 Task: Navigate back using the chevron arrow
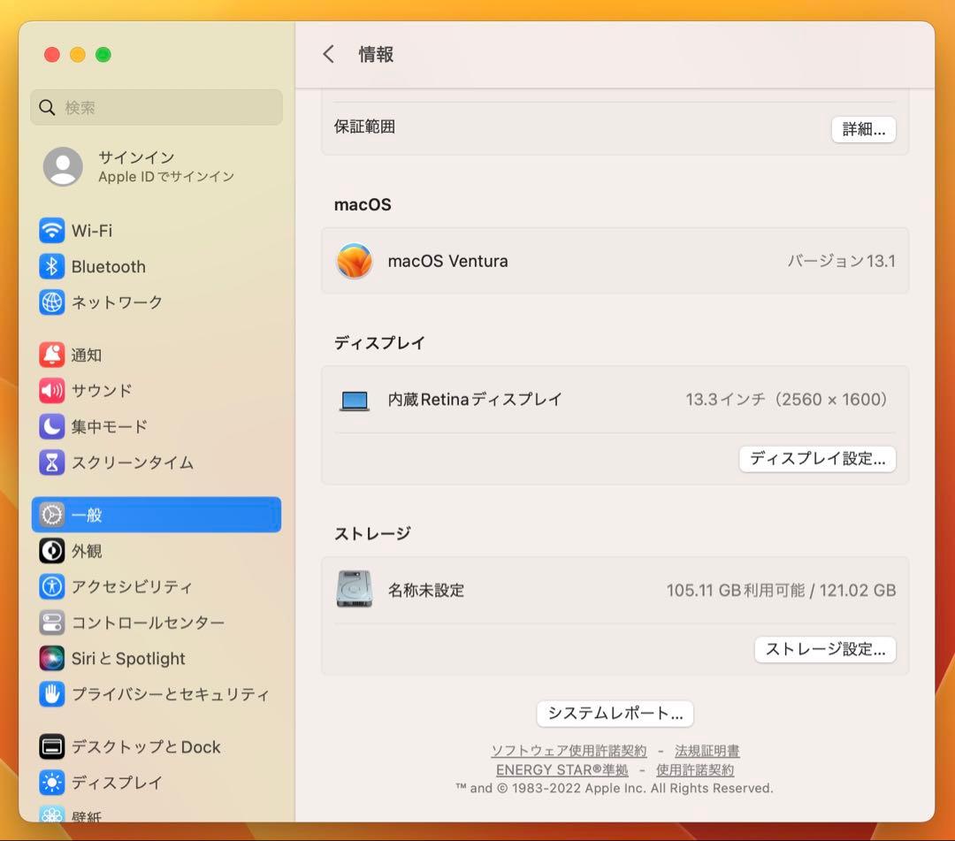tap(328, 54)
